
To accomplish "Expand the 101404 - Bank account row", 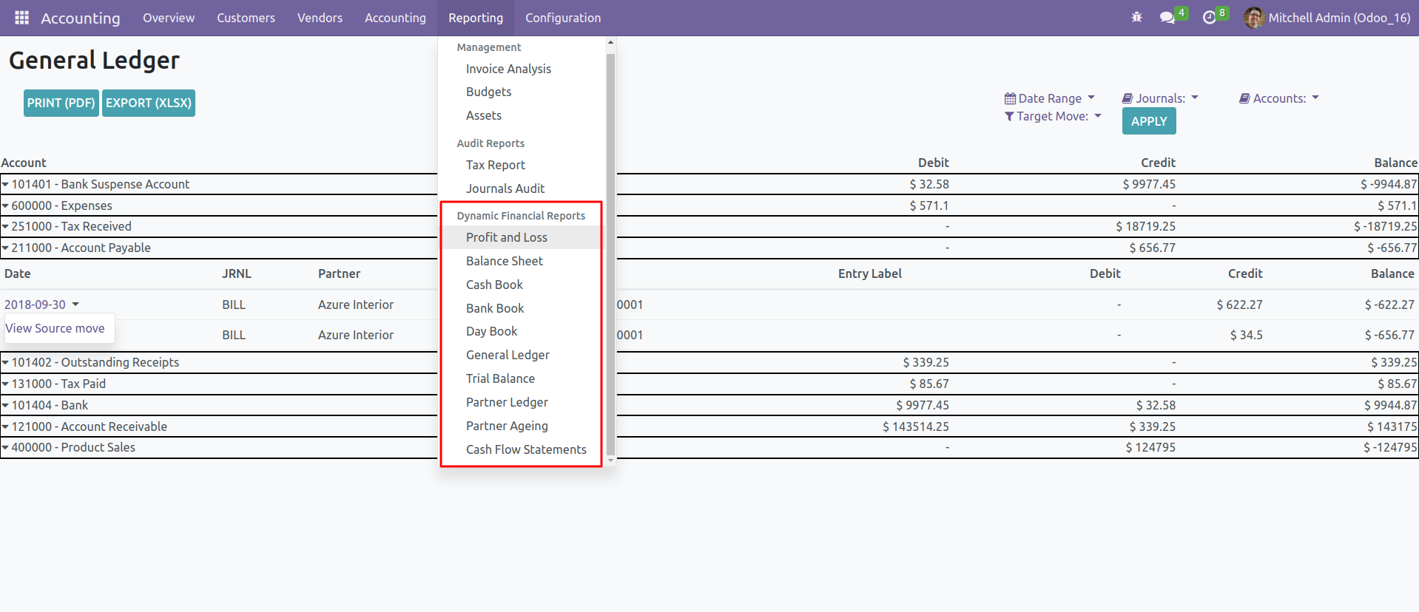I will (6, 405).
